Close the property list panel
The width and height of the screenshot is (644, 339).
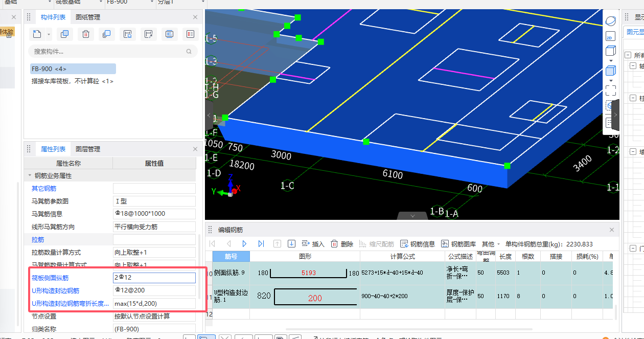195,149
